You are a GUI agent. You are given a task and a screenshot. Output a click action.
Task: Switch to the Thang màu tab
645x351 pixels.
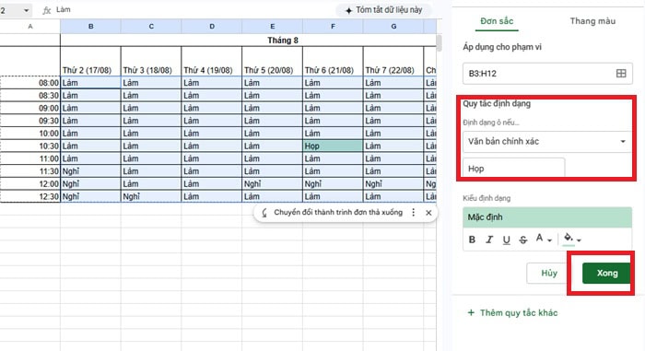pos(592,21)
